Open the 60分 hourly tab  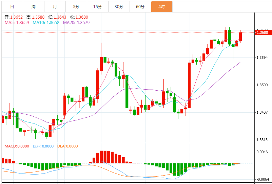click(140, 7)
